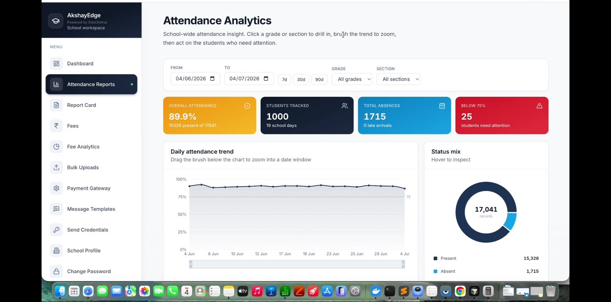Open Terminal from the dock
Image resolution: width=611 pixels, height=302 pixels.
click(x=390, y=291)
